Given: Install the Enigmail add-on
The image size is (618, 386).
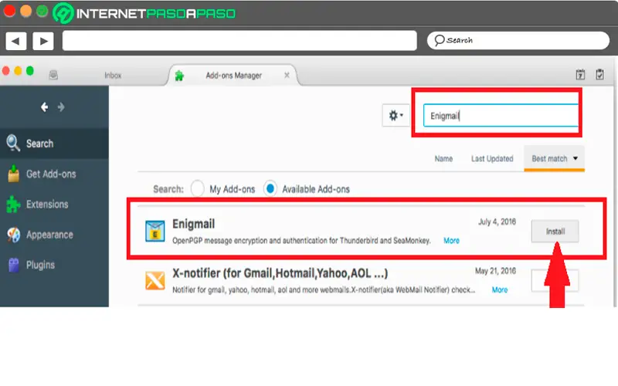Looking at the screenshot, I should [x=555, y=231].
